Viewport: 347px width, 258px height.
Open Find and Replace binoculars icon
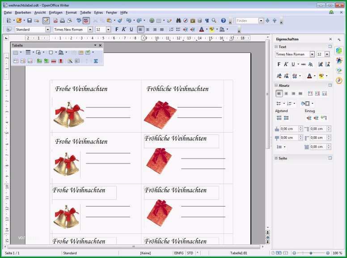click(x=178, y=21)
